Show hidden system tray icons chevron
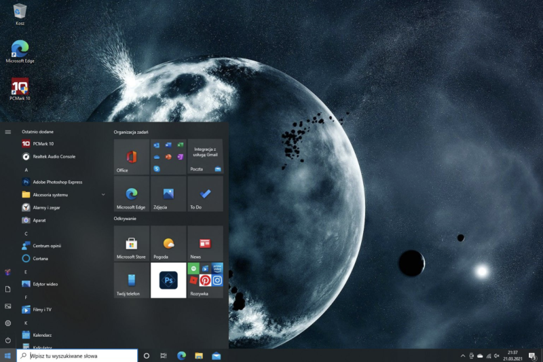The height and width of the screenshot is (362, 543). [463, 356]
